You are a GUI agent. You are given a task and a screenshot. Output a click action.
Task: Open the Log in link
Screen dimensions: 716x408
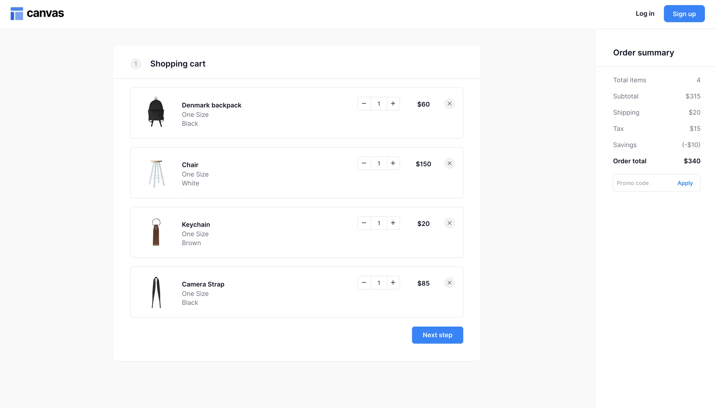tap(645, 14)
